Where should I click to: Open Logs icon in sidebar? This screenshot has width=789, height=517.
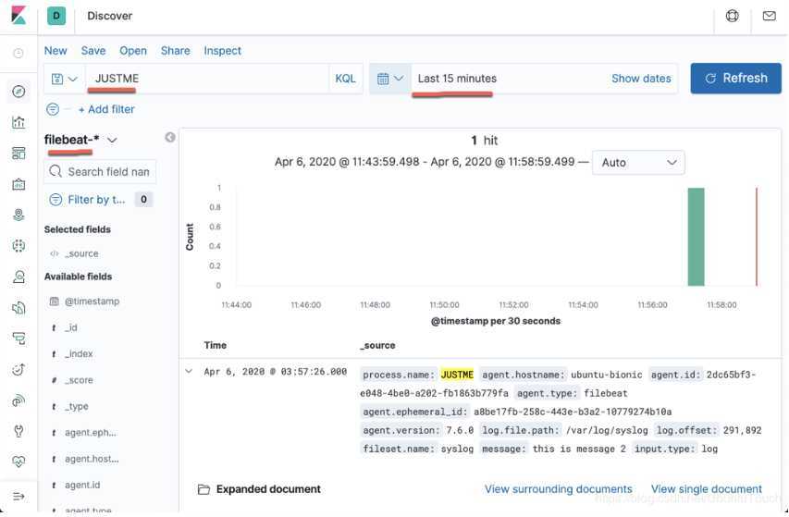(18, 308)
